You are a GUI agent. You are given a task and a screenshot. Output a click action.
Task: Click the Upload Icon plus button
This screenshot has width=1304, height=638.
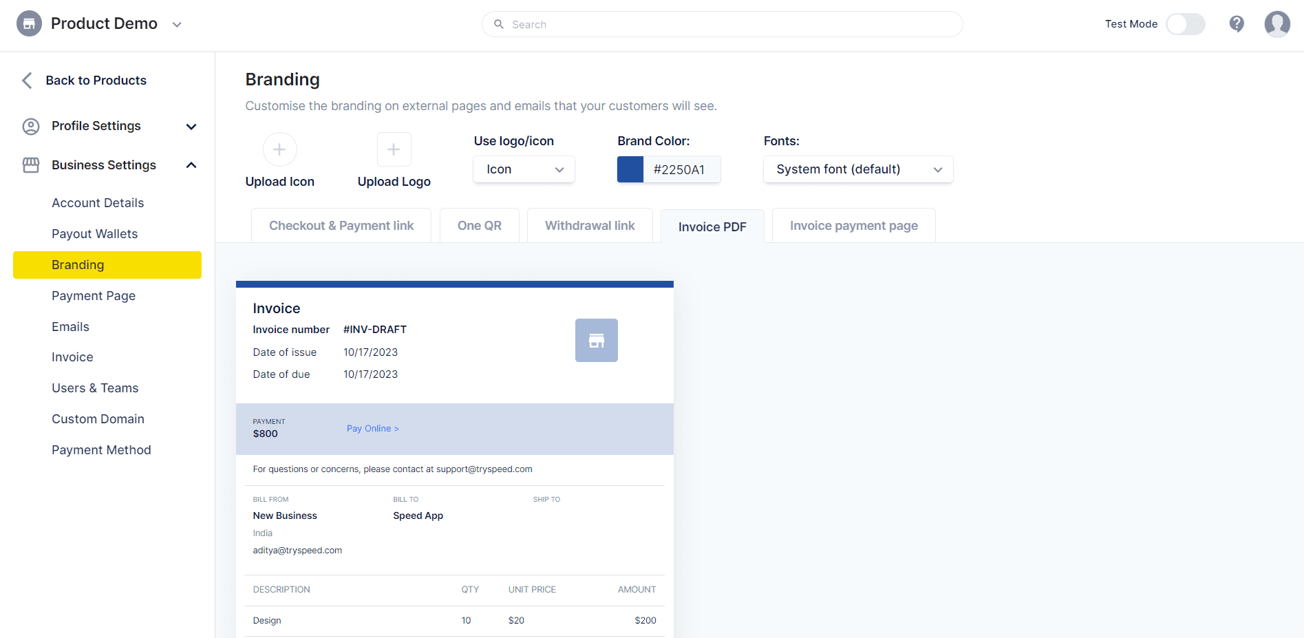[x=279, y=149]
